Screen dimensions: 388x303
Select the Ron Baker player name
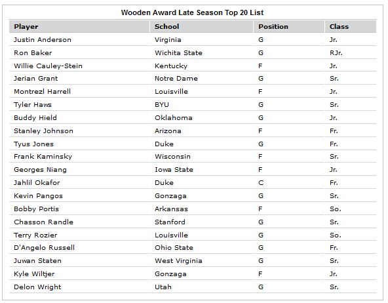coord(33,53)
